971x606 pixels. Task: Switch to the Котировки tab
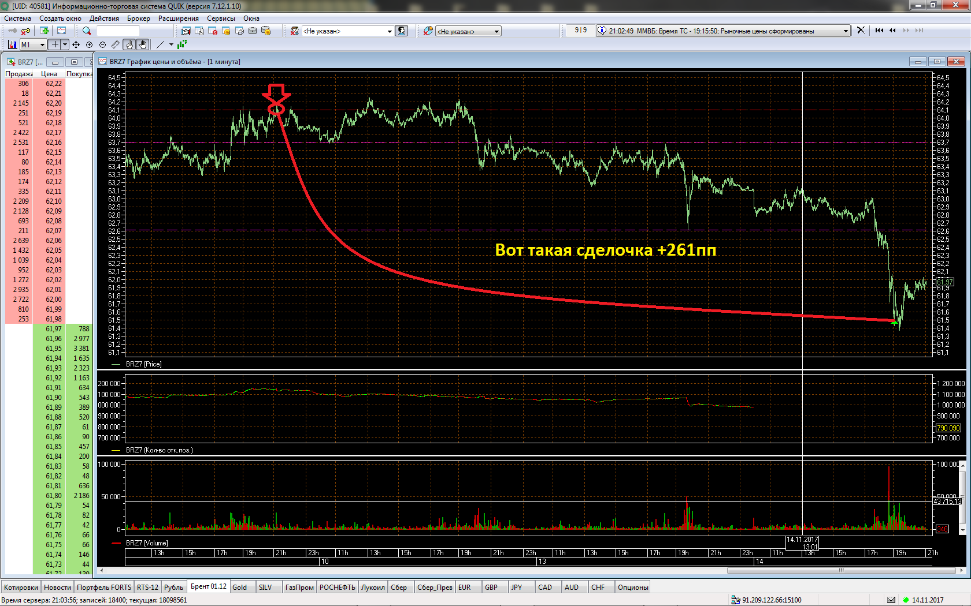(x=21, y=587)
